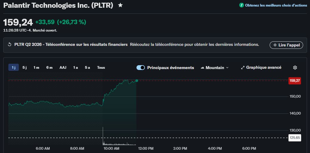Screen dimensions: 310x153
Task: Click the 150,00 axis label
Action: pos(295,96)
